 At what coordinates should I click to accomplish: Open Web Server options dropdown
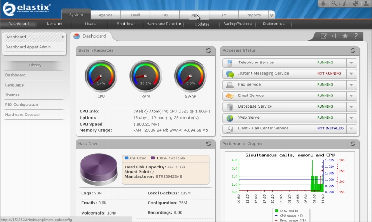[351, 118]
